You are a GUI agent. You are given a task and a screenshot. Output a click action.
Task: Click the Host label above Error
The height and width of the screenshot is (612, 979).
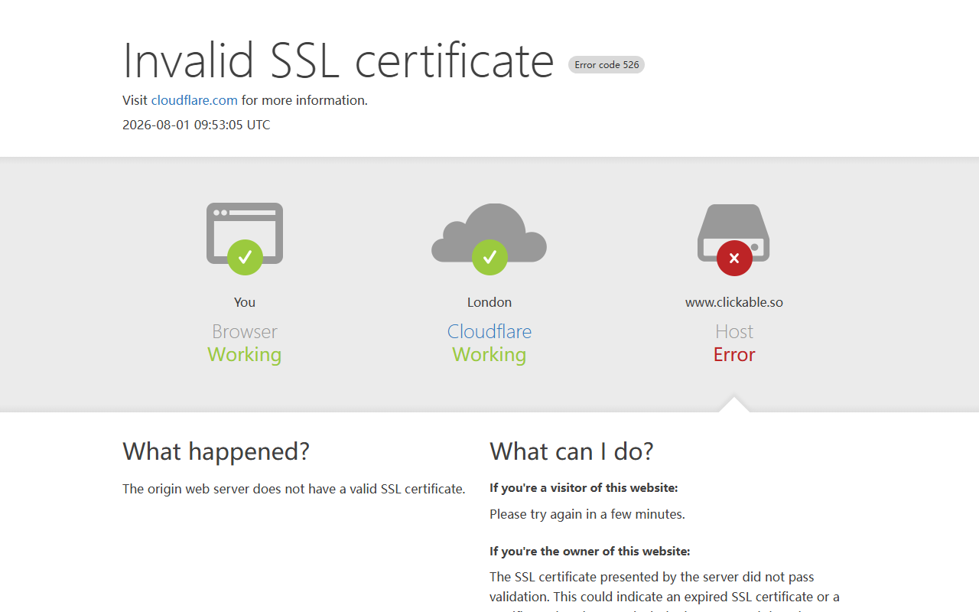pos(734,331)
